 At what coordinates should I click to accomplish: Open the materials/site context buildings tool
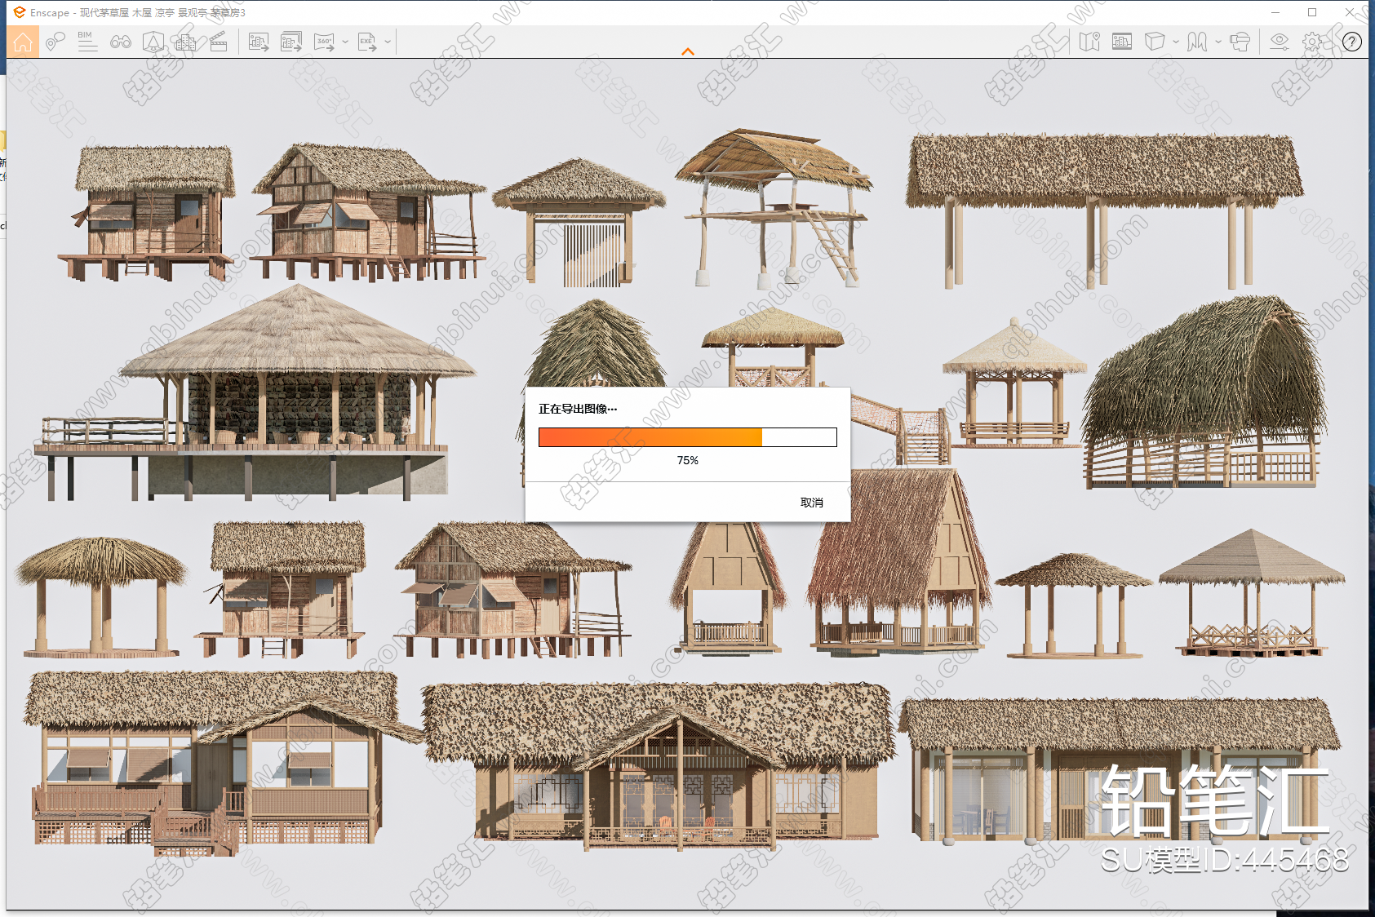point(186,42)
